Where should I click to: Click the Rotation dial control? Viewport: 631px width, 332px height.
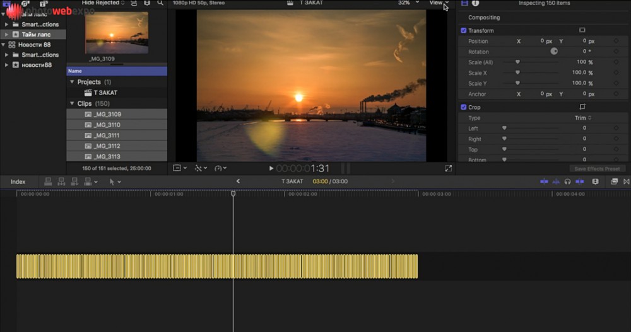tap(554, 52)
